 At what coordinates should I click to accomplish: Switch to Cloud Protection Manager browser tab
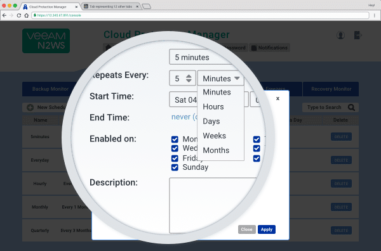[x=50, y=7]
